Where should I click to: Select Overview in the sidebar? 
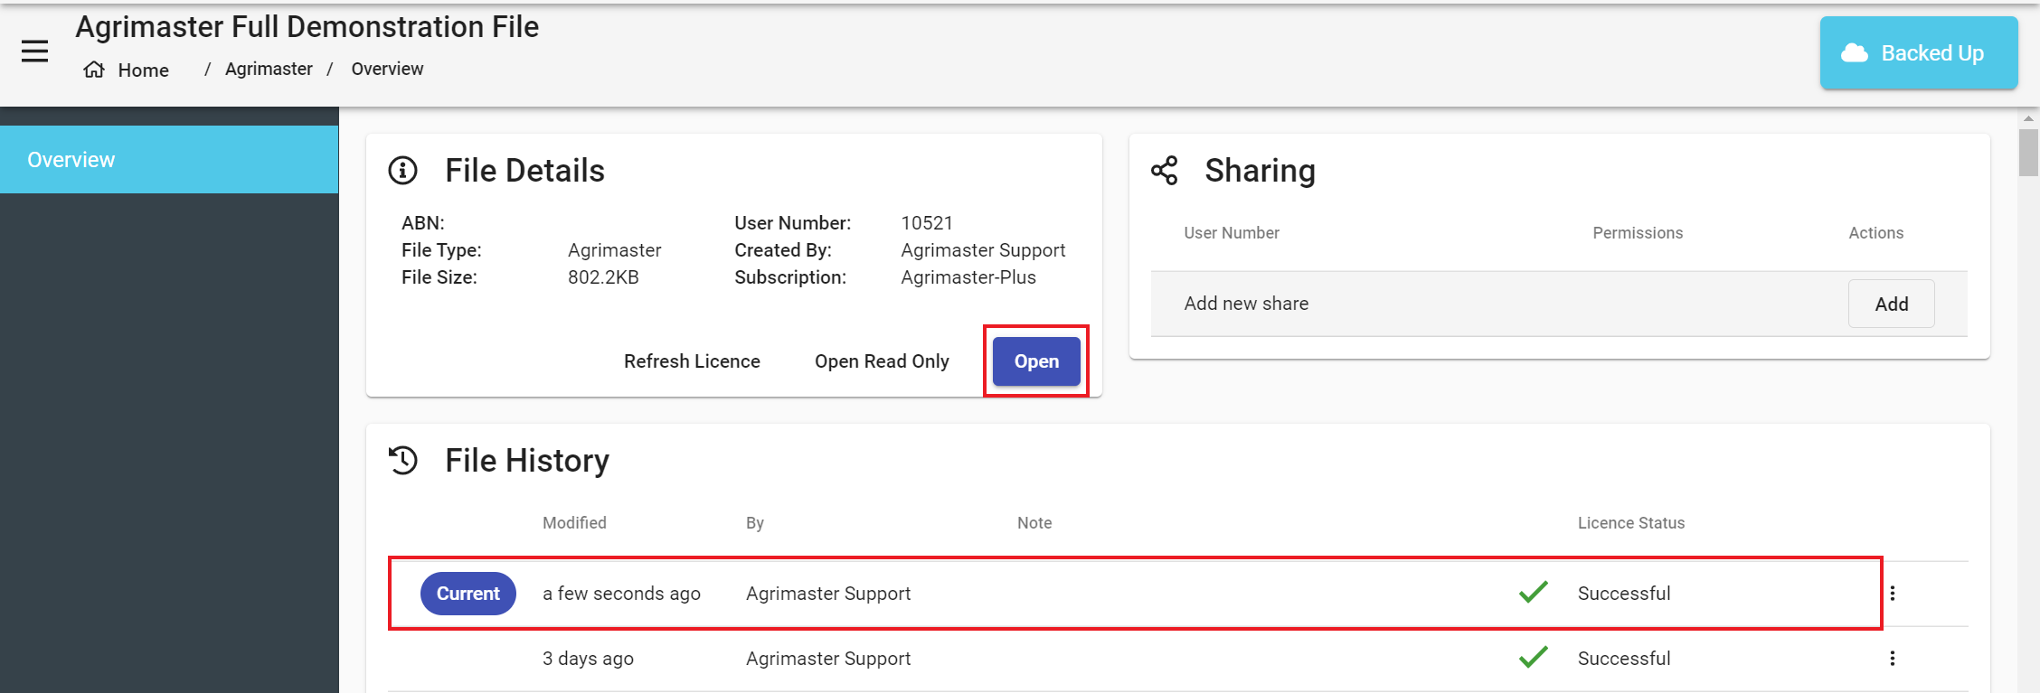[x=169, y=159]
